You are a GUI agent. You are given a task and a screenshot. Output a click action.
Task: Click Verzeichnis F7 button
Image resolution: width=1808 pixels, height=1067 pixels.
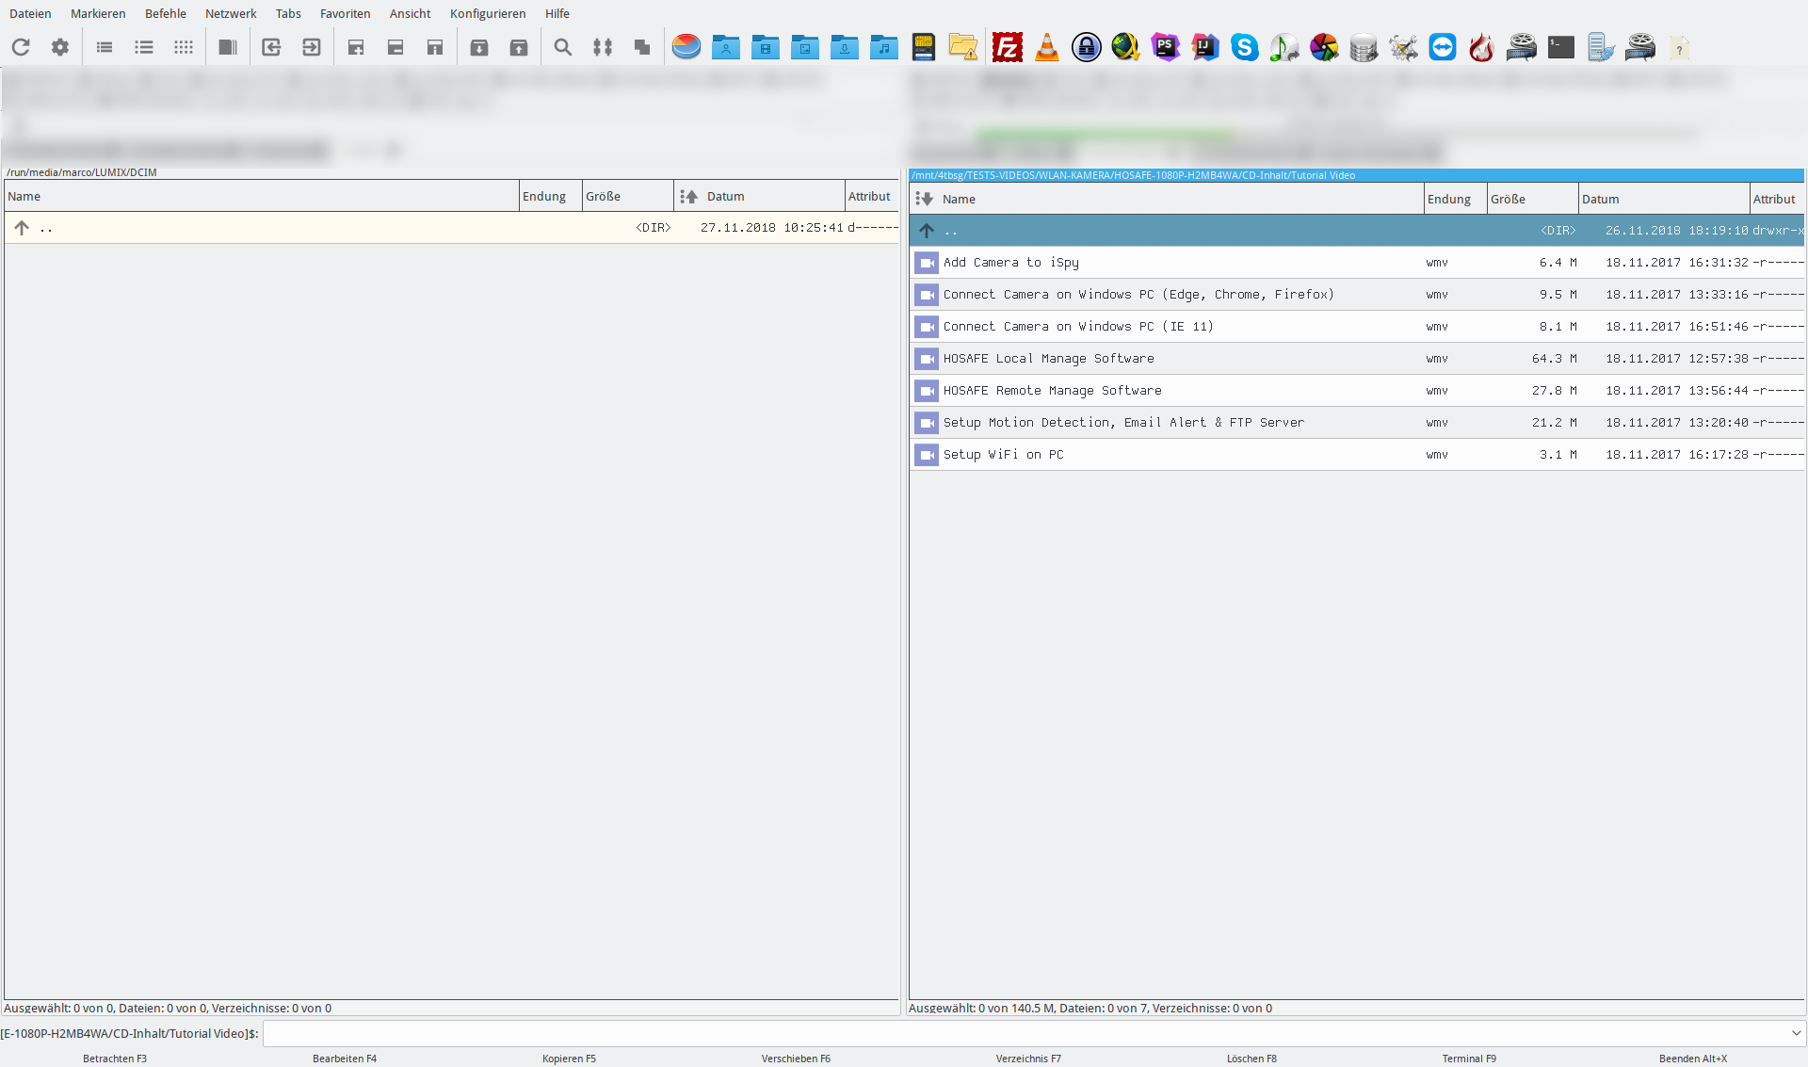pos(1028,1059)
